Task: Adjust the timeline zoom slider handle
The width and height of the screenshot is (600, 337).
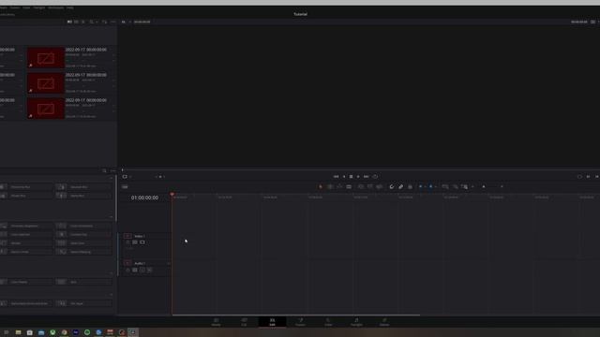Action: click(x=484, y=187)
